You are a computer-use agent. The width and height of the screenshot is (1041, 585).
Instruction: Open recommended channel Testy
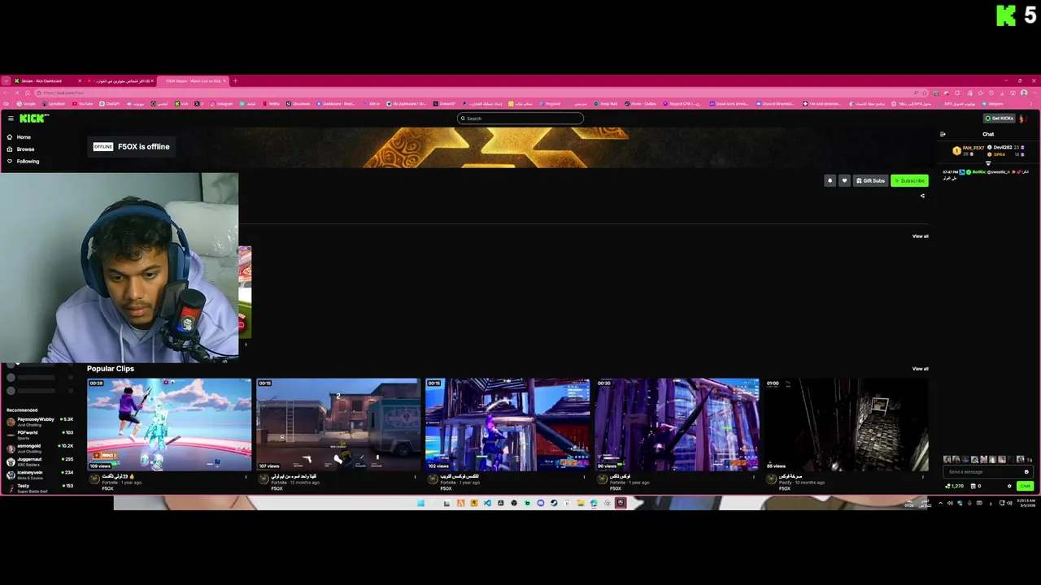pyautogui.click(x=40, y=487)
